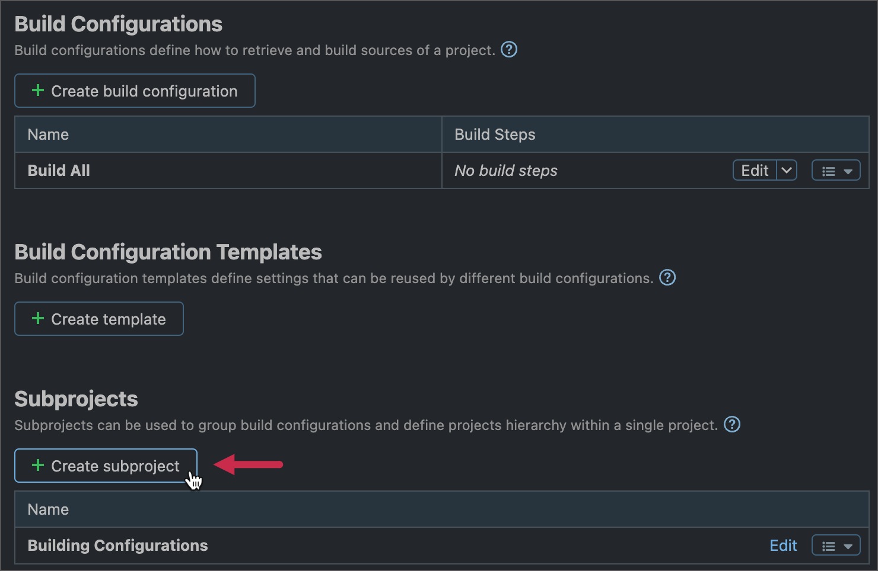The image size is (878, 571).
Task: Click the Build Steps column header
Action: coord(495,134)
